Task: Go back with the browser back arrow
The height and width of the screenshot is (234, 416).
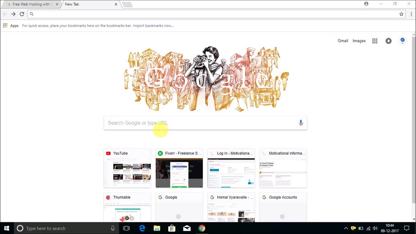Action: [x=5, y=14]
